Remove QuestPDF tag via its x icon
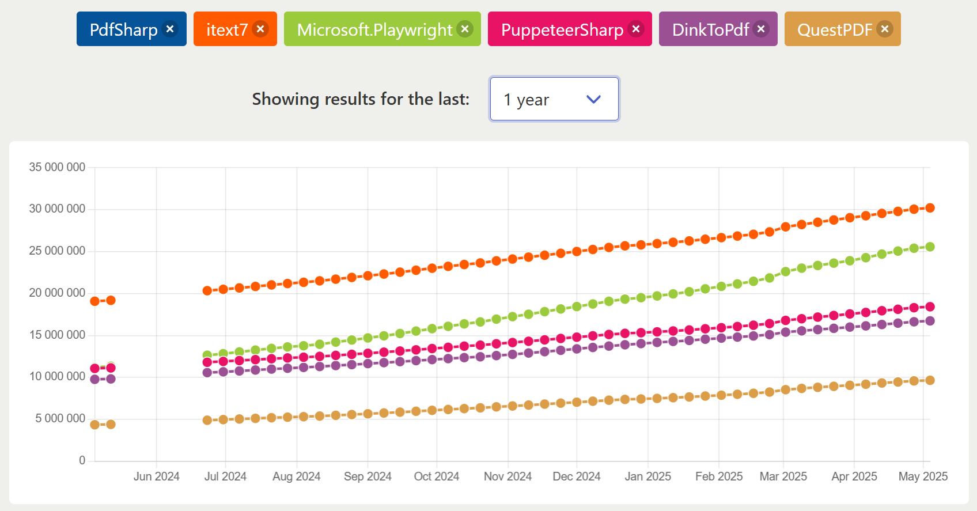 click(x=885, y=29)
